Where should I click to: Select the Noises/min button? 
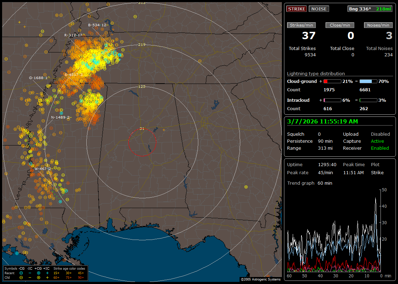378,25
